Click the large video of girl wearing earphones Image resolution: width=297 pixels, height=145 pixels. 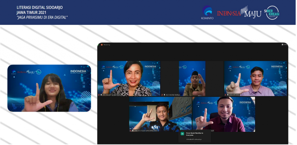pyautogui.click(x=49, y=88)
